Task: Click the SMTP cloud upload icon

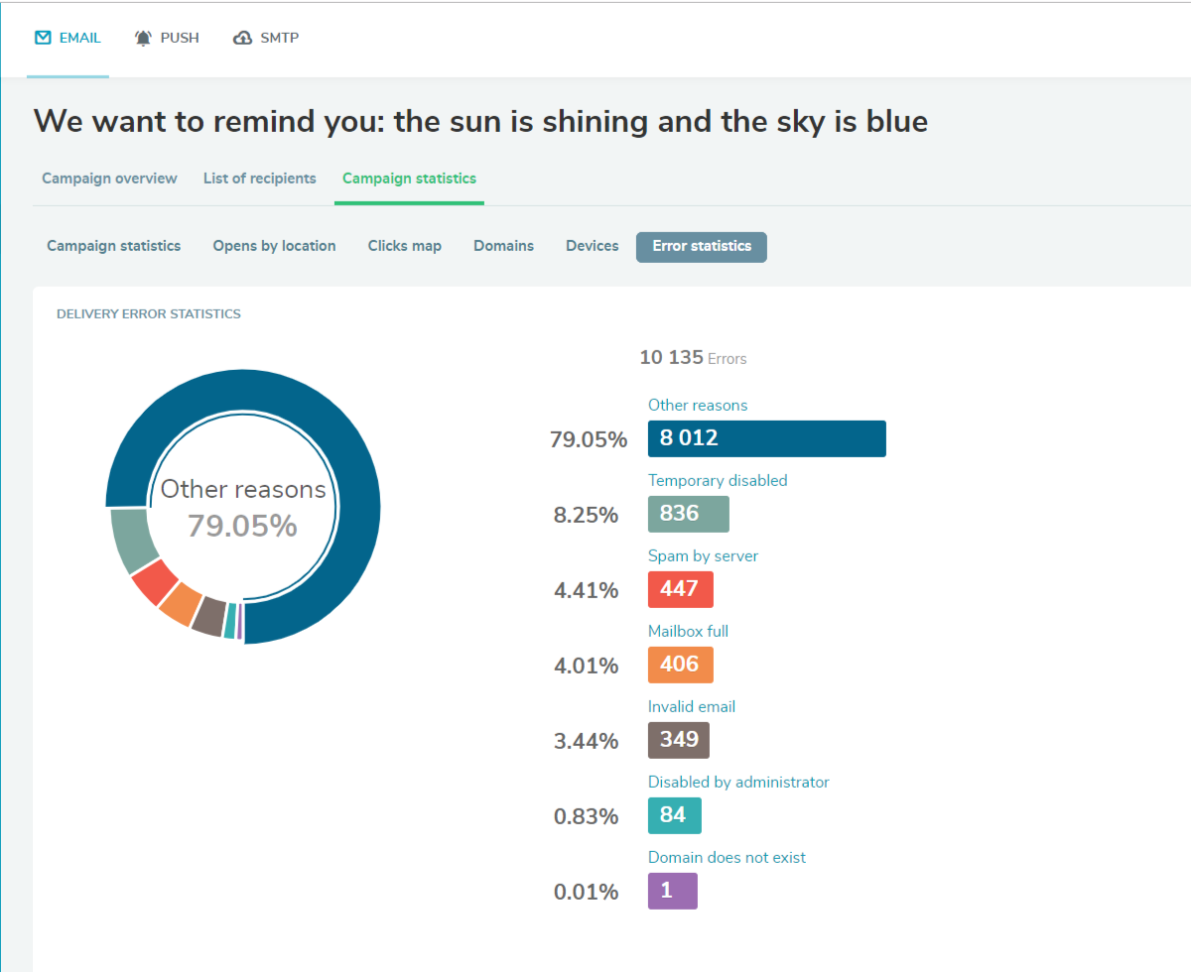Action: 242,38
